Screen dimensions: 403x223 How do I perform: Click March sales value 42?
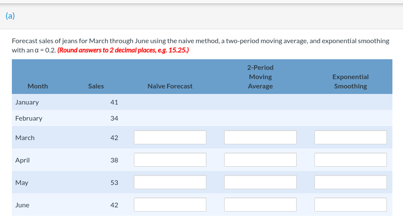114,138
